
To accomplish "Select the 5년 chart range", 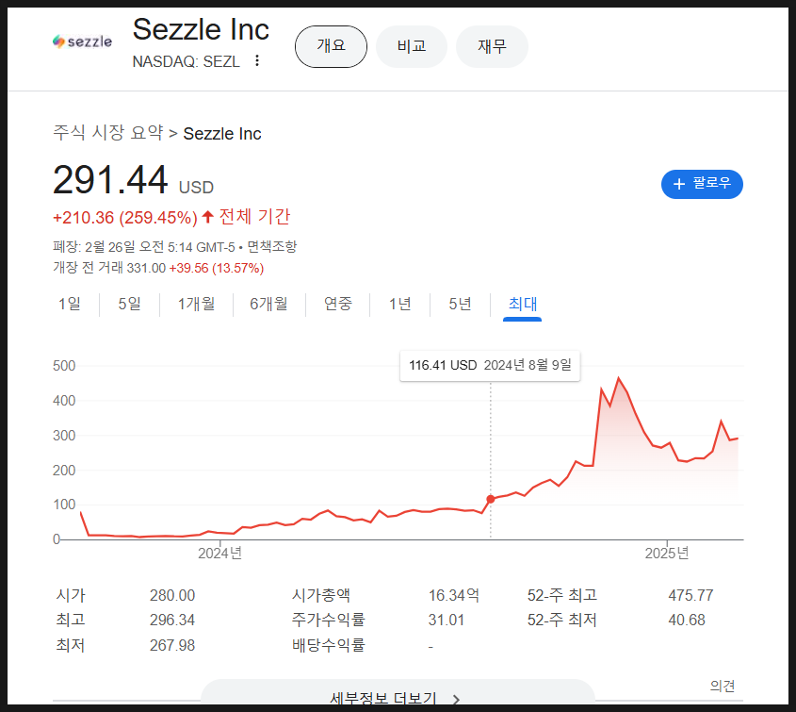I will [x=460, y=304].
